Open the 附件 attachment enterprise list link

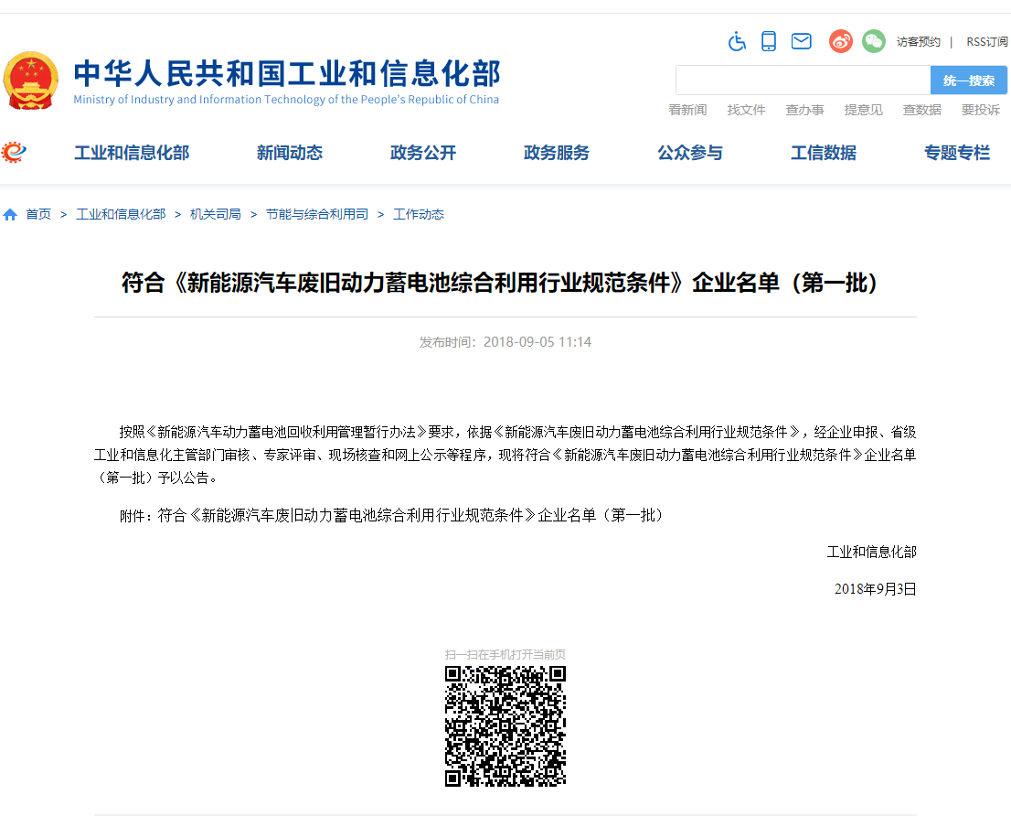coord(410,515)
